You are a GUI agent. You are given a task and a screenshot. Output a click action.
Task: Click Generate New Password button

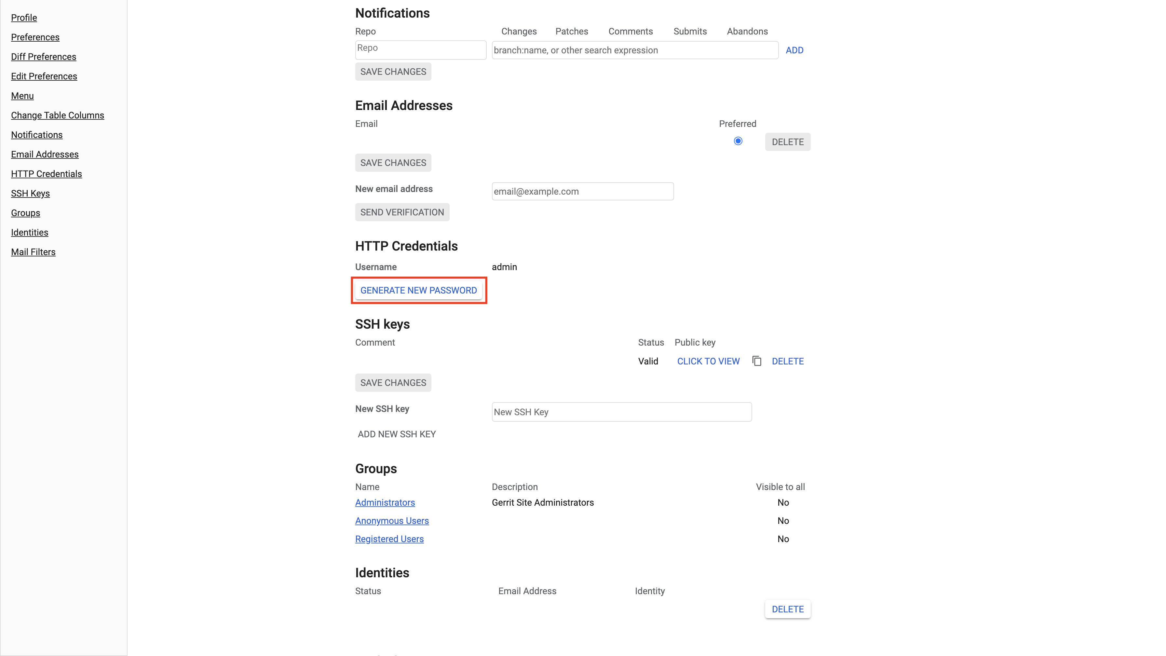(x=418, y=290)
